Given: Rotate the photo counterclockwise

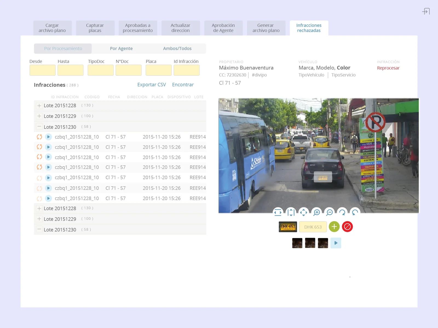Looking at the screenshot, I should click(x=355, y=212).
